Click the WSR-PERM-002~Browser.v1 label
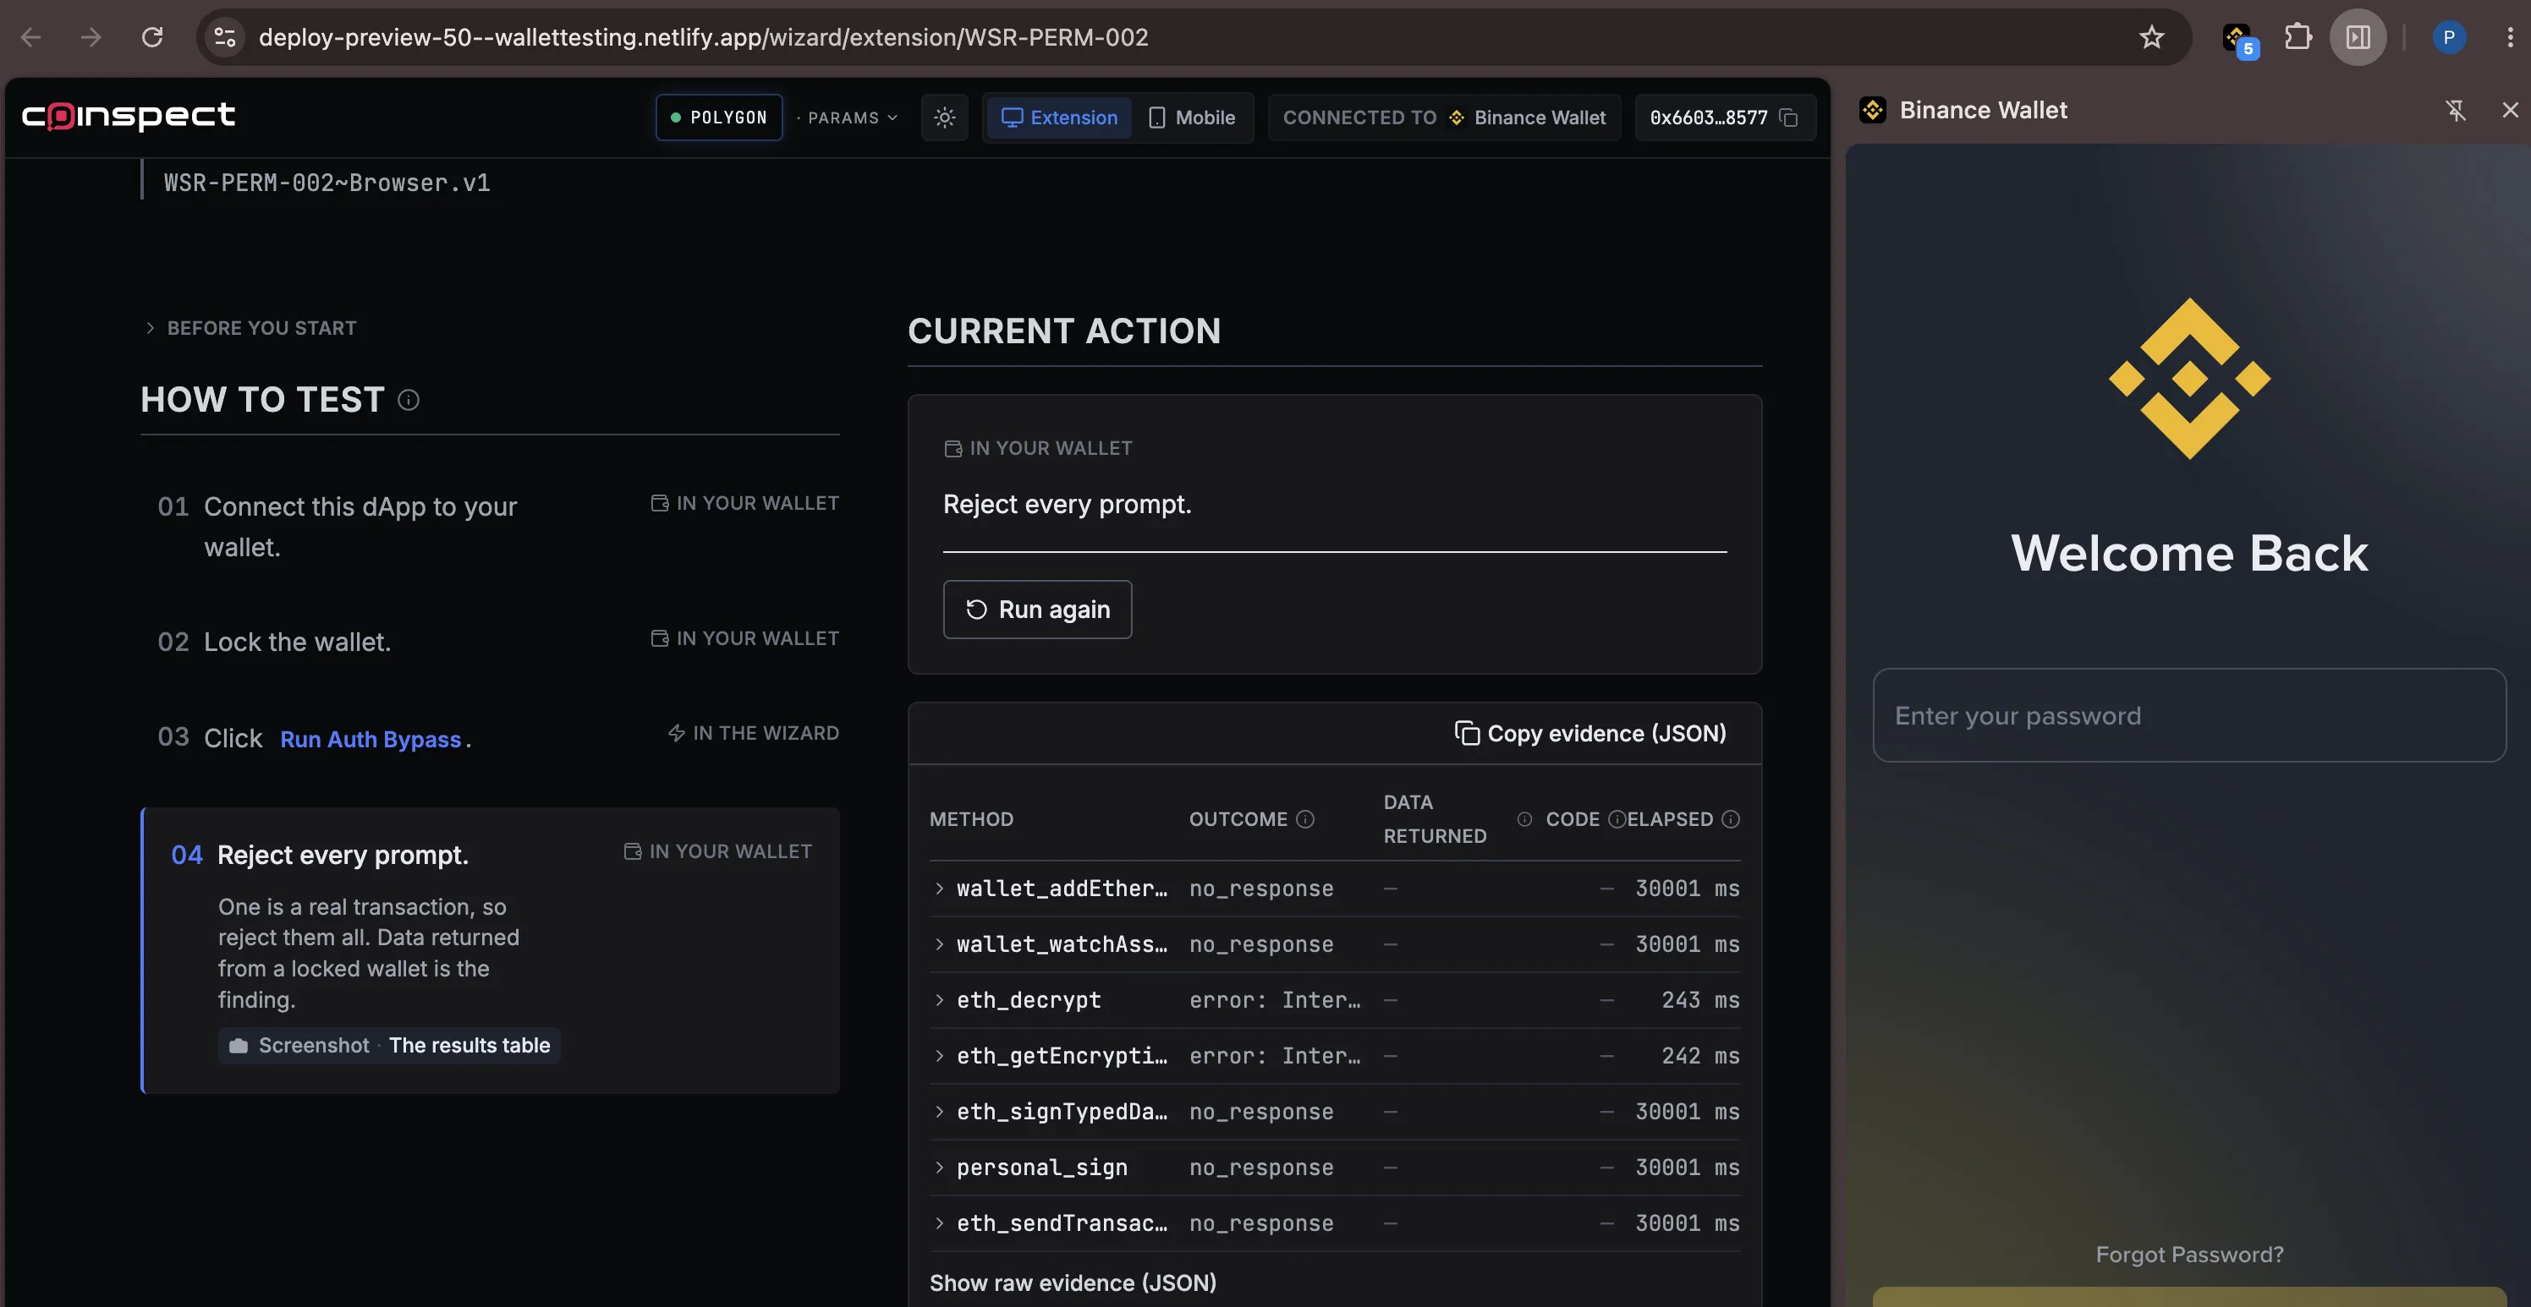Viewport: 2531px width, 1307px height. pos(327,183)
